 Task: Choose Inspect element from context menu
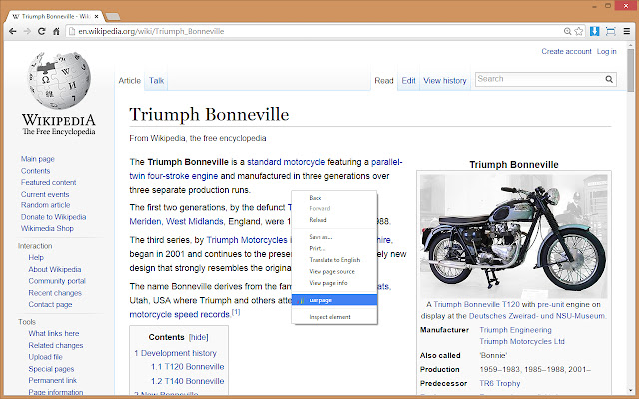tap(328, 316)
